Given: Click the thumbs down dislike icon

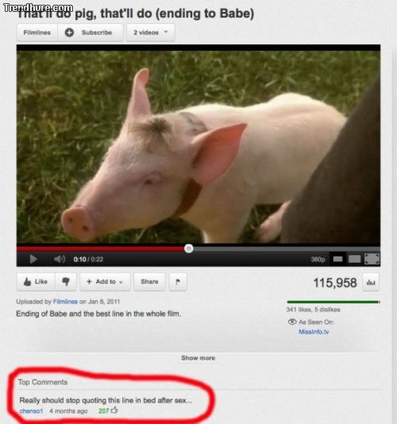Looking at the screenshot, I should coord(66,282).
